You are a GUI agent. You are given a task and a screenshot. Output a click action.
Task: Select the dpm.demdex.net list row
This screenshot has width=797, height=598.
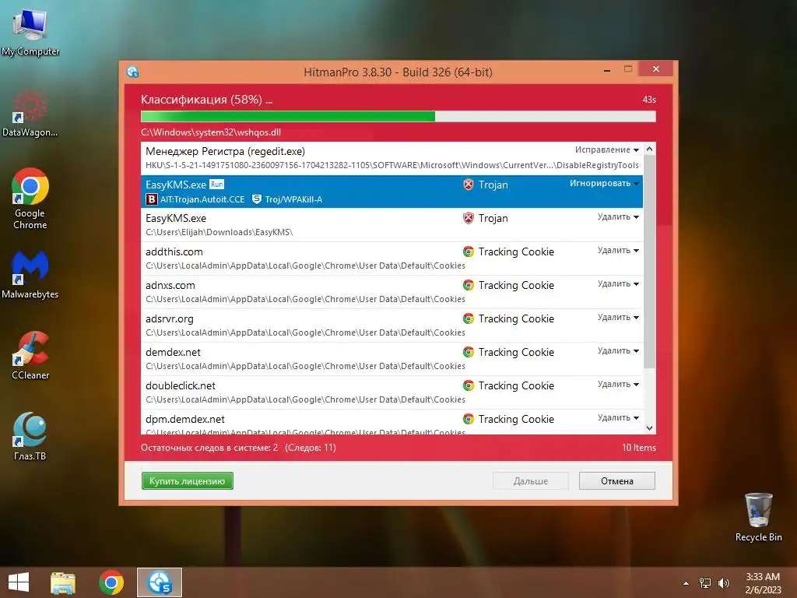click(392, 422)
